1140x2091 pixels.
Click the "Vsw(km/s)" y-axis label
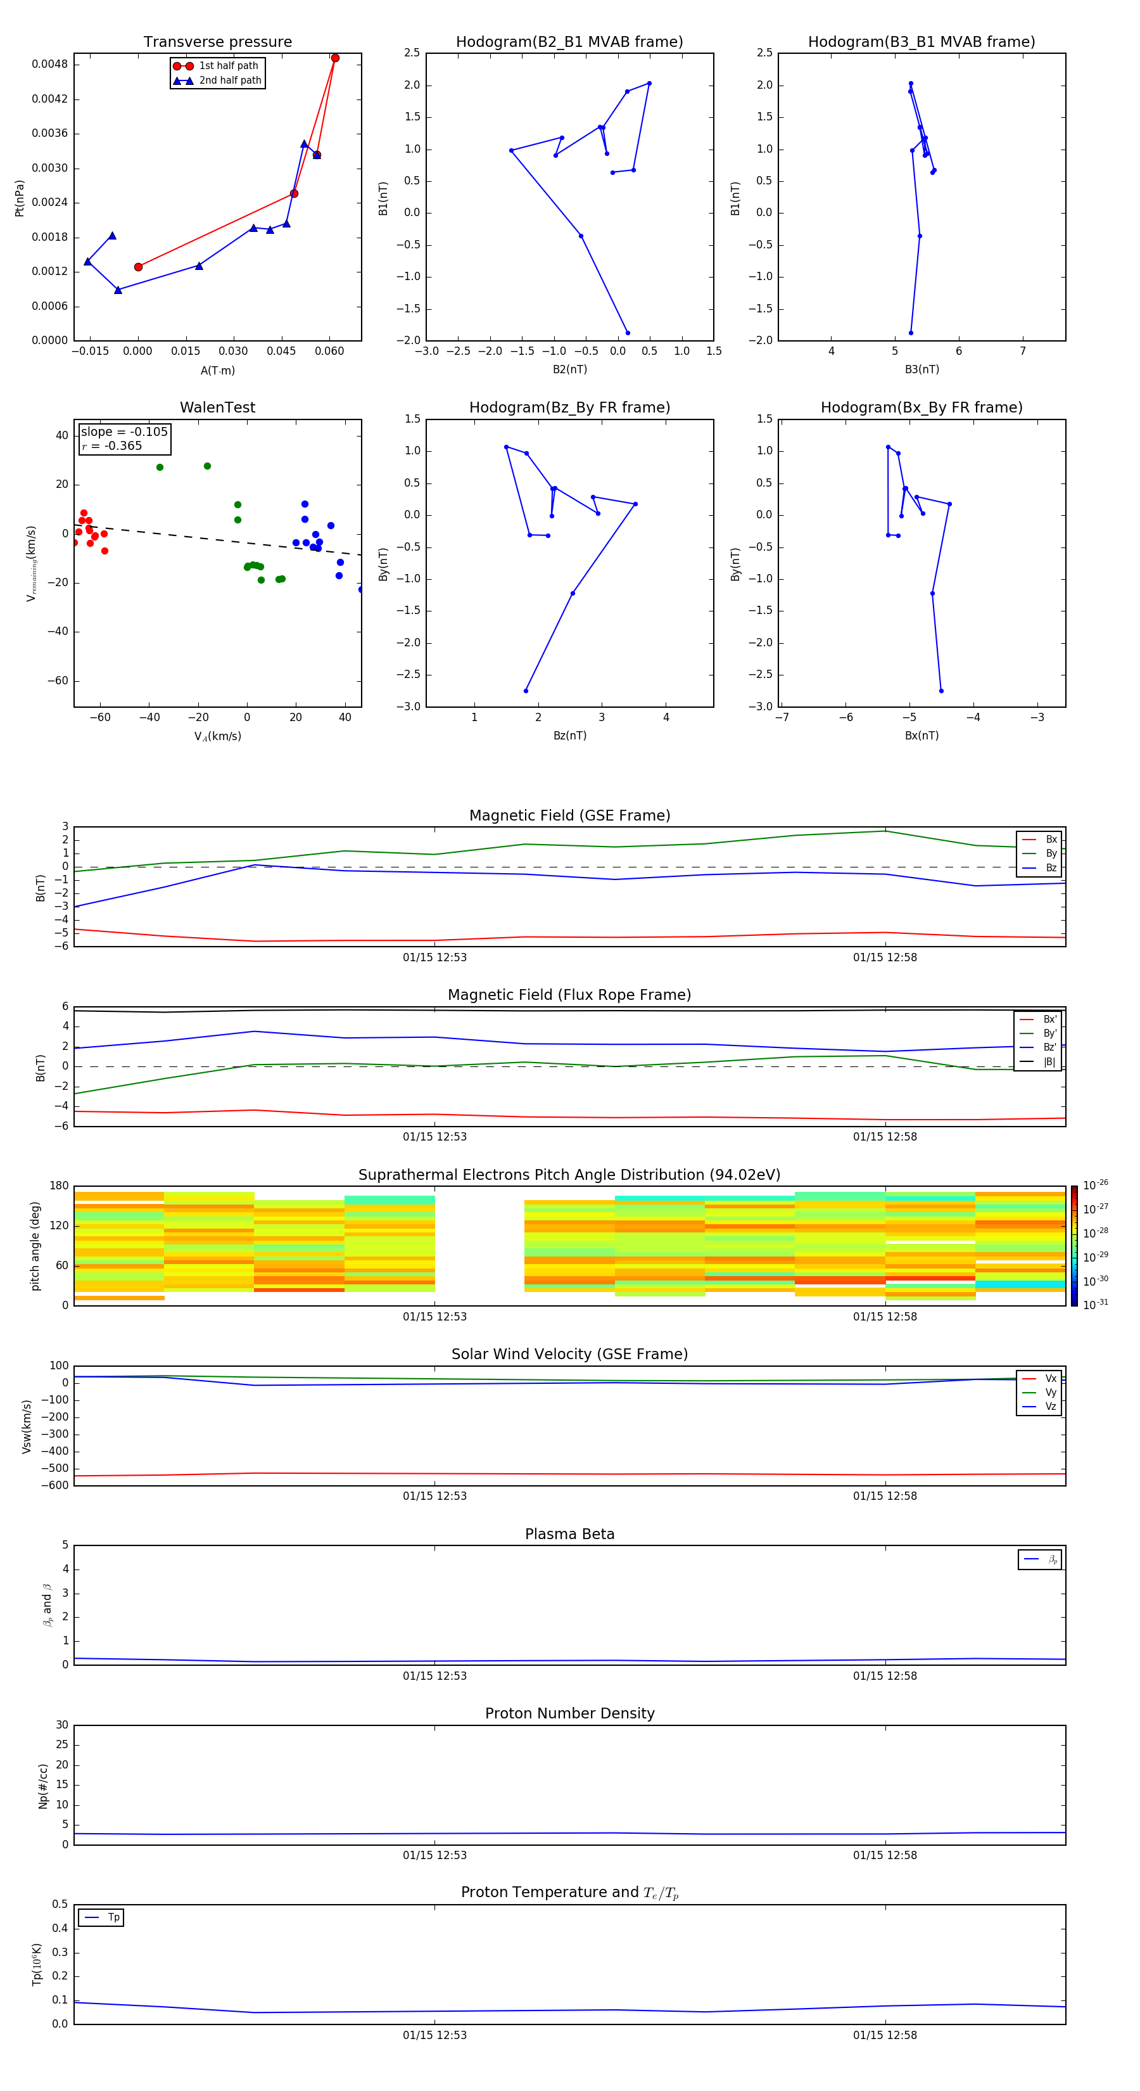26,1426
